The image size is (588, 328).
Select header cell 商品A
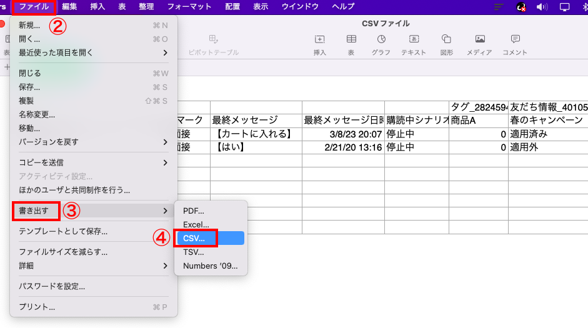(479, 121)
